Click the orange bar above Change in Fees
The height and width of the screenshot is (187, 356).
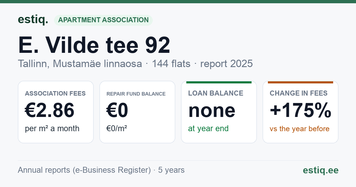click(x=301, y=82)
